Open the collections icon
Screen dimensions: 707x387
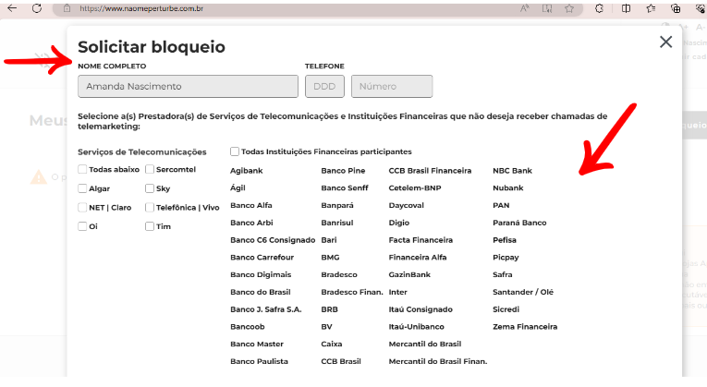pyautogui.click(x=676, y=8)
